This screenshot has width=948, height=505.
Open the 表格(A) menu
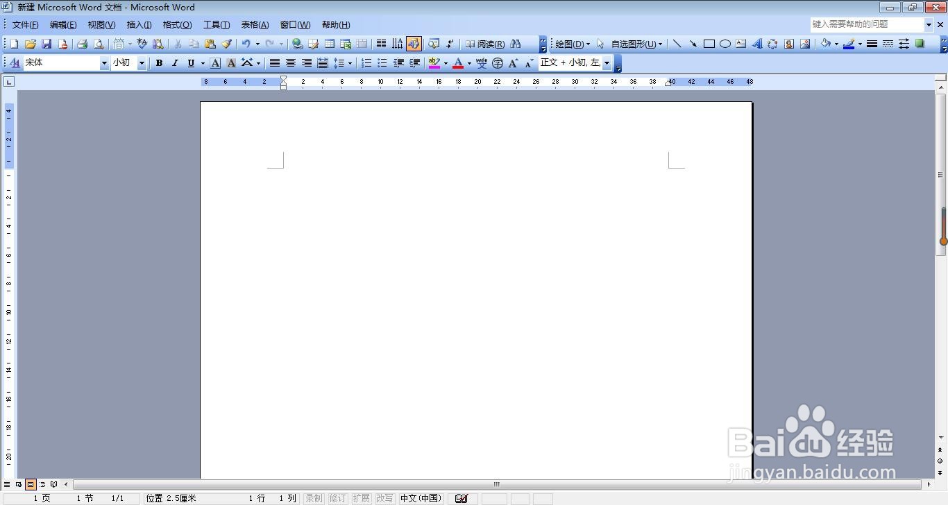[255, 25]
